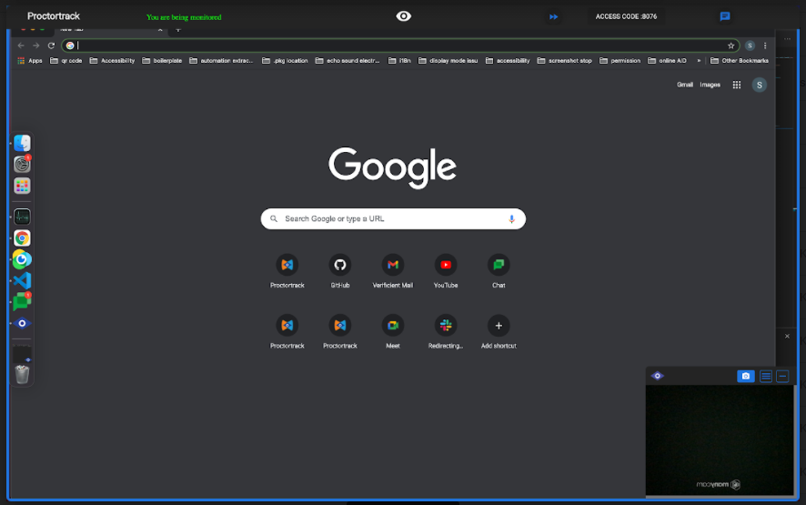Open the Google account avatar S
The image size is (806, 505).
[x=760, y=85]
